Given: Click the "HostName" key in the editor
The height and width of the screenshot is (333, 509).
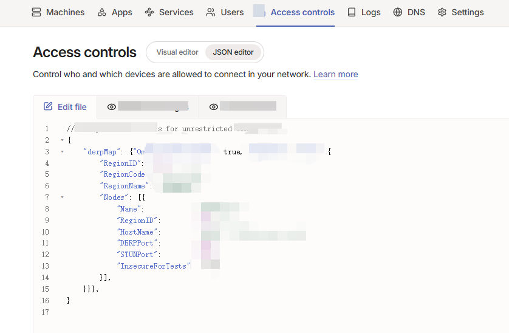Looking at the screenshot, I should pyautogui.click(x=138, y=232).
